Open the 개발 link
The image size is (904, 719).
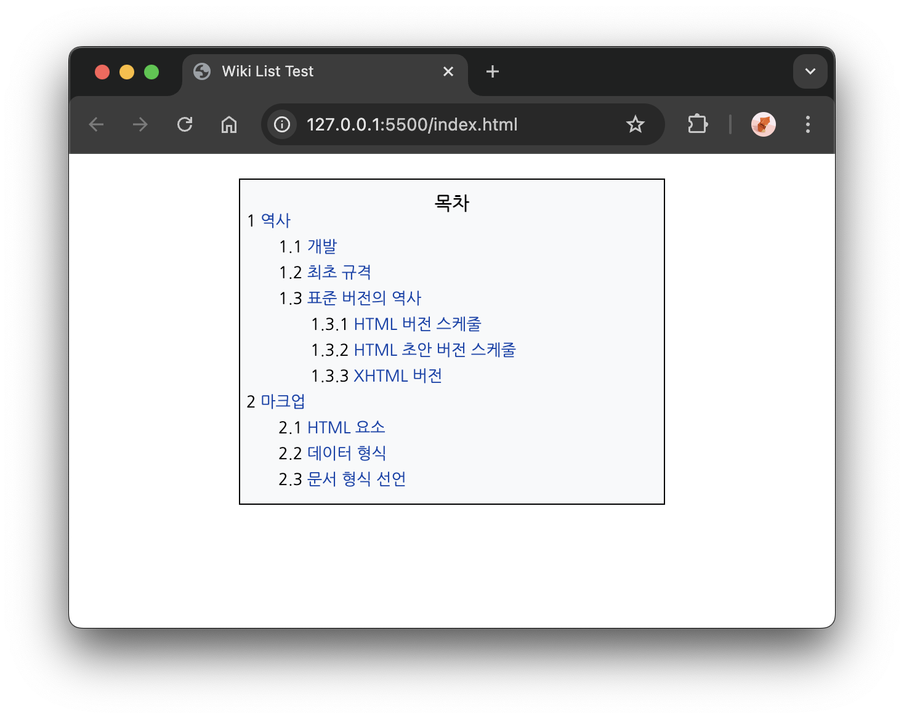[x=322, y=246]
